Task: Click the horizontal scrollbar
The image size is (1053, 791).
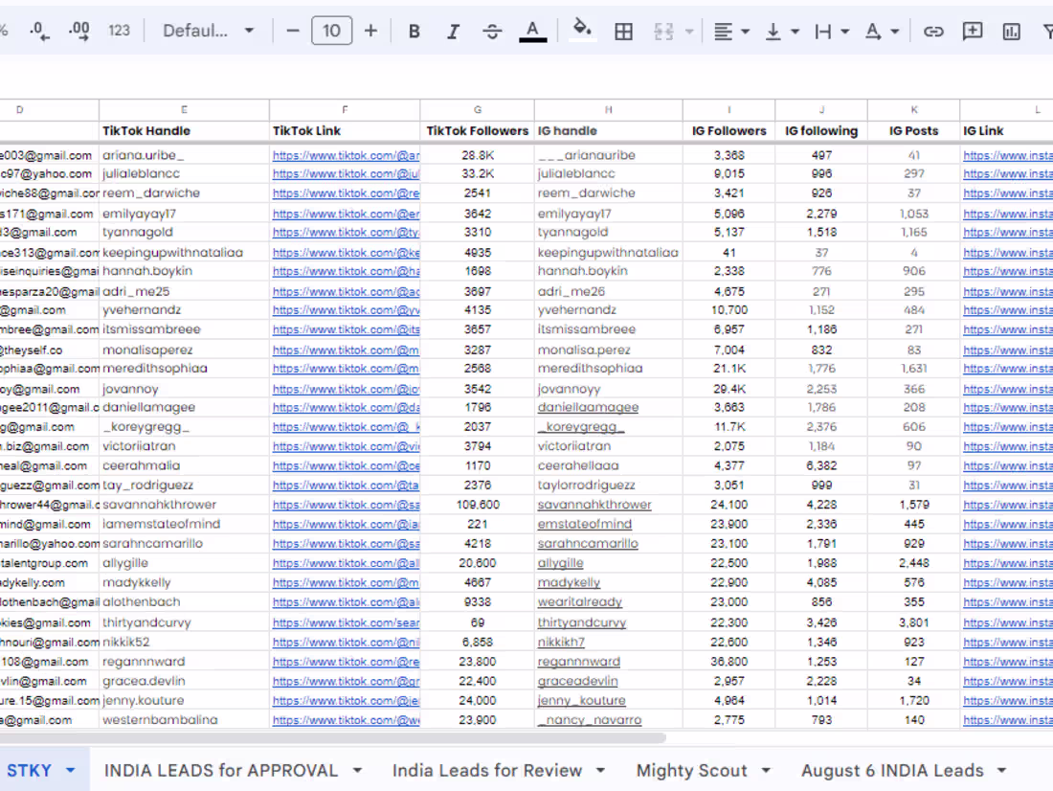Action: (332, 738)
